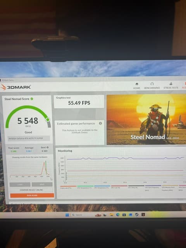Click the 3DMark logo

[15, 87]
